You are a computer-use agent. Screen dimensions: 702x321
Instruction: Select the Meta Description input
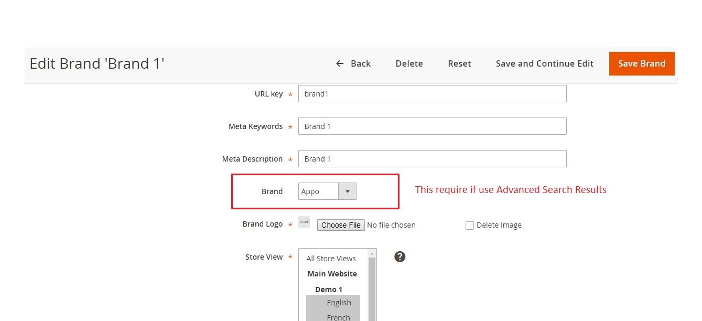pyautogui.click(x=432, y=159)
